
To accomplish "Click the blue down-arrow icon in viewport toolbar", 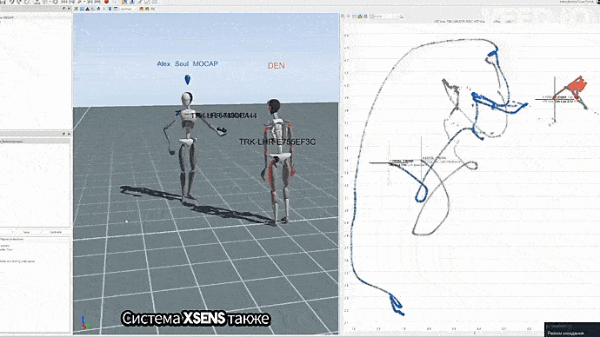I will pyautogui.click(x=110, y=9).
